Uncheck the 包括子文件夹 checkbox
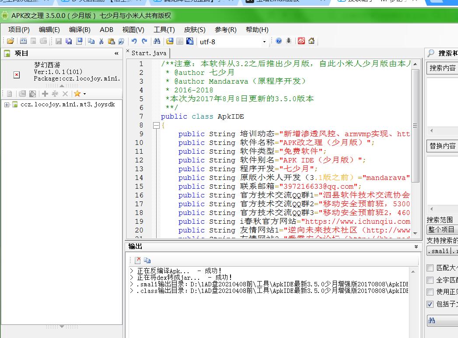458x338 pixels. click(430, 304)
